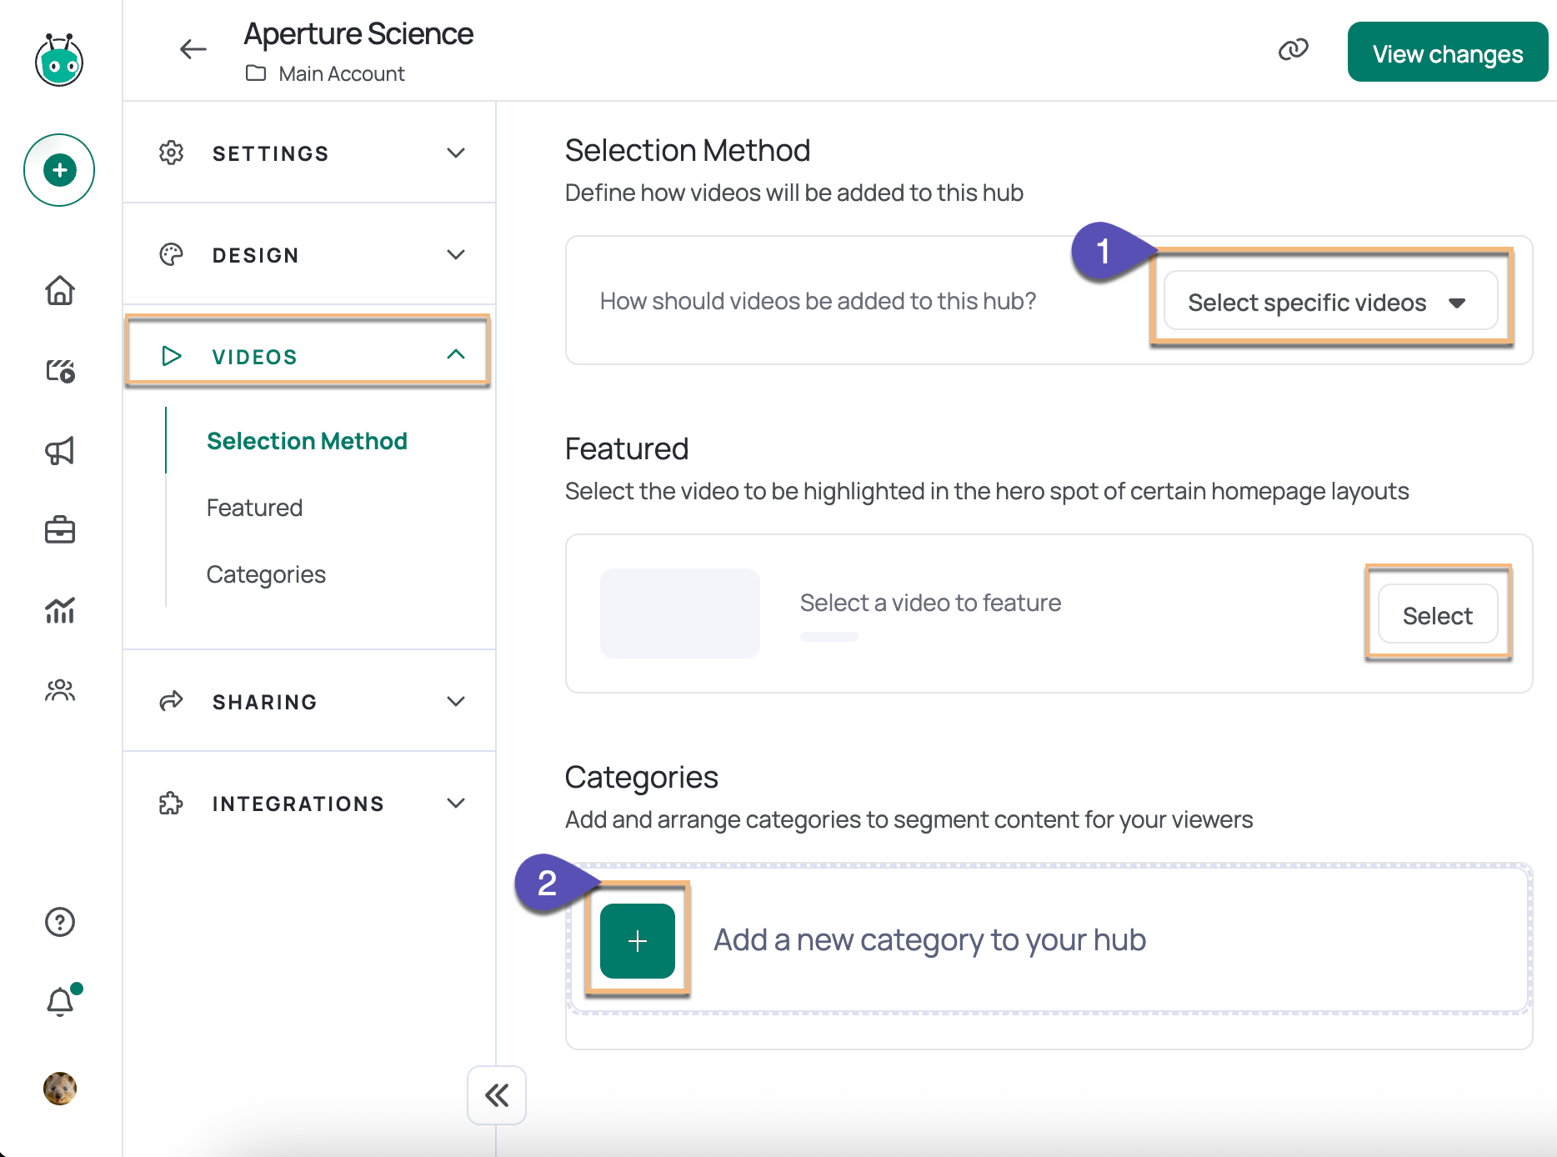Open the notifications bell icon

[60, 1000]
